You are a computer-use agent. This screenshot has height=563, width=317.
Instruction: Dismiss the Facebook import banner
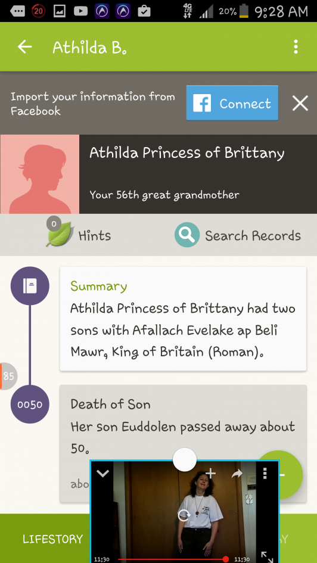pyautogui.click(x=300, y=104)
